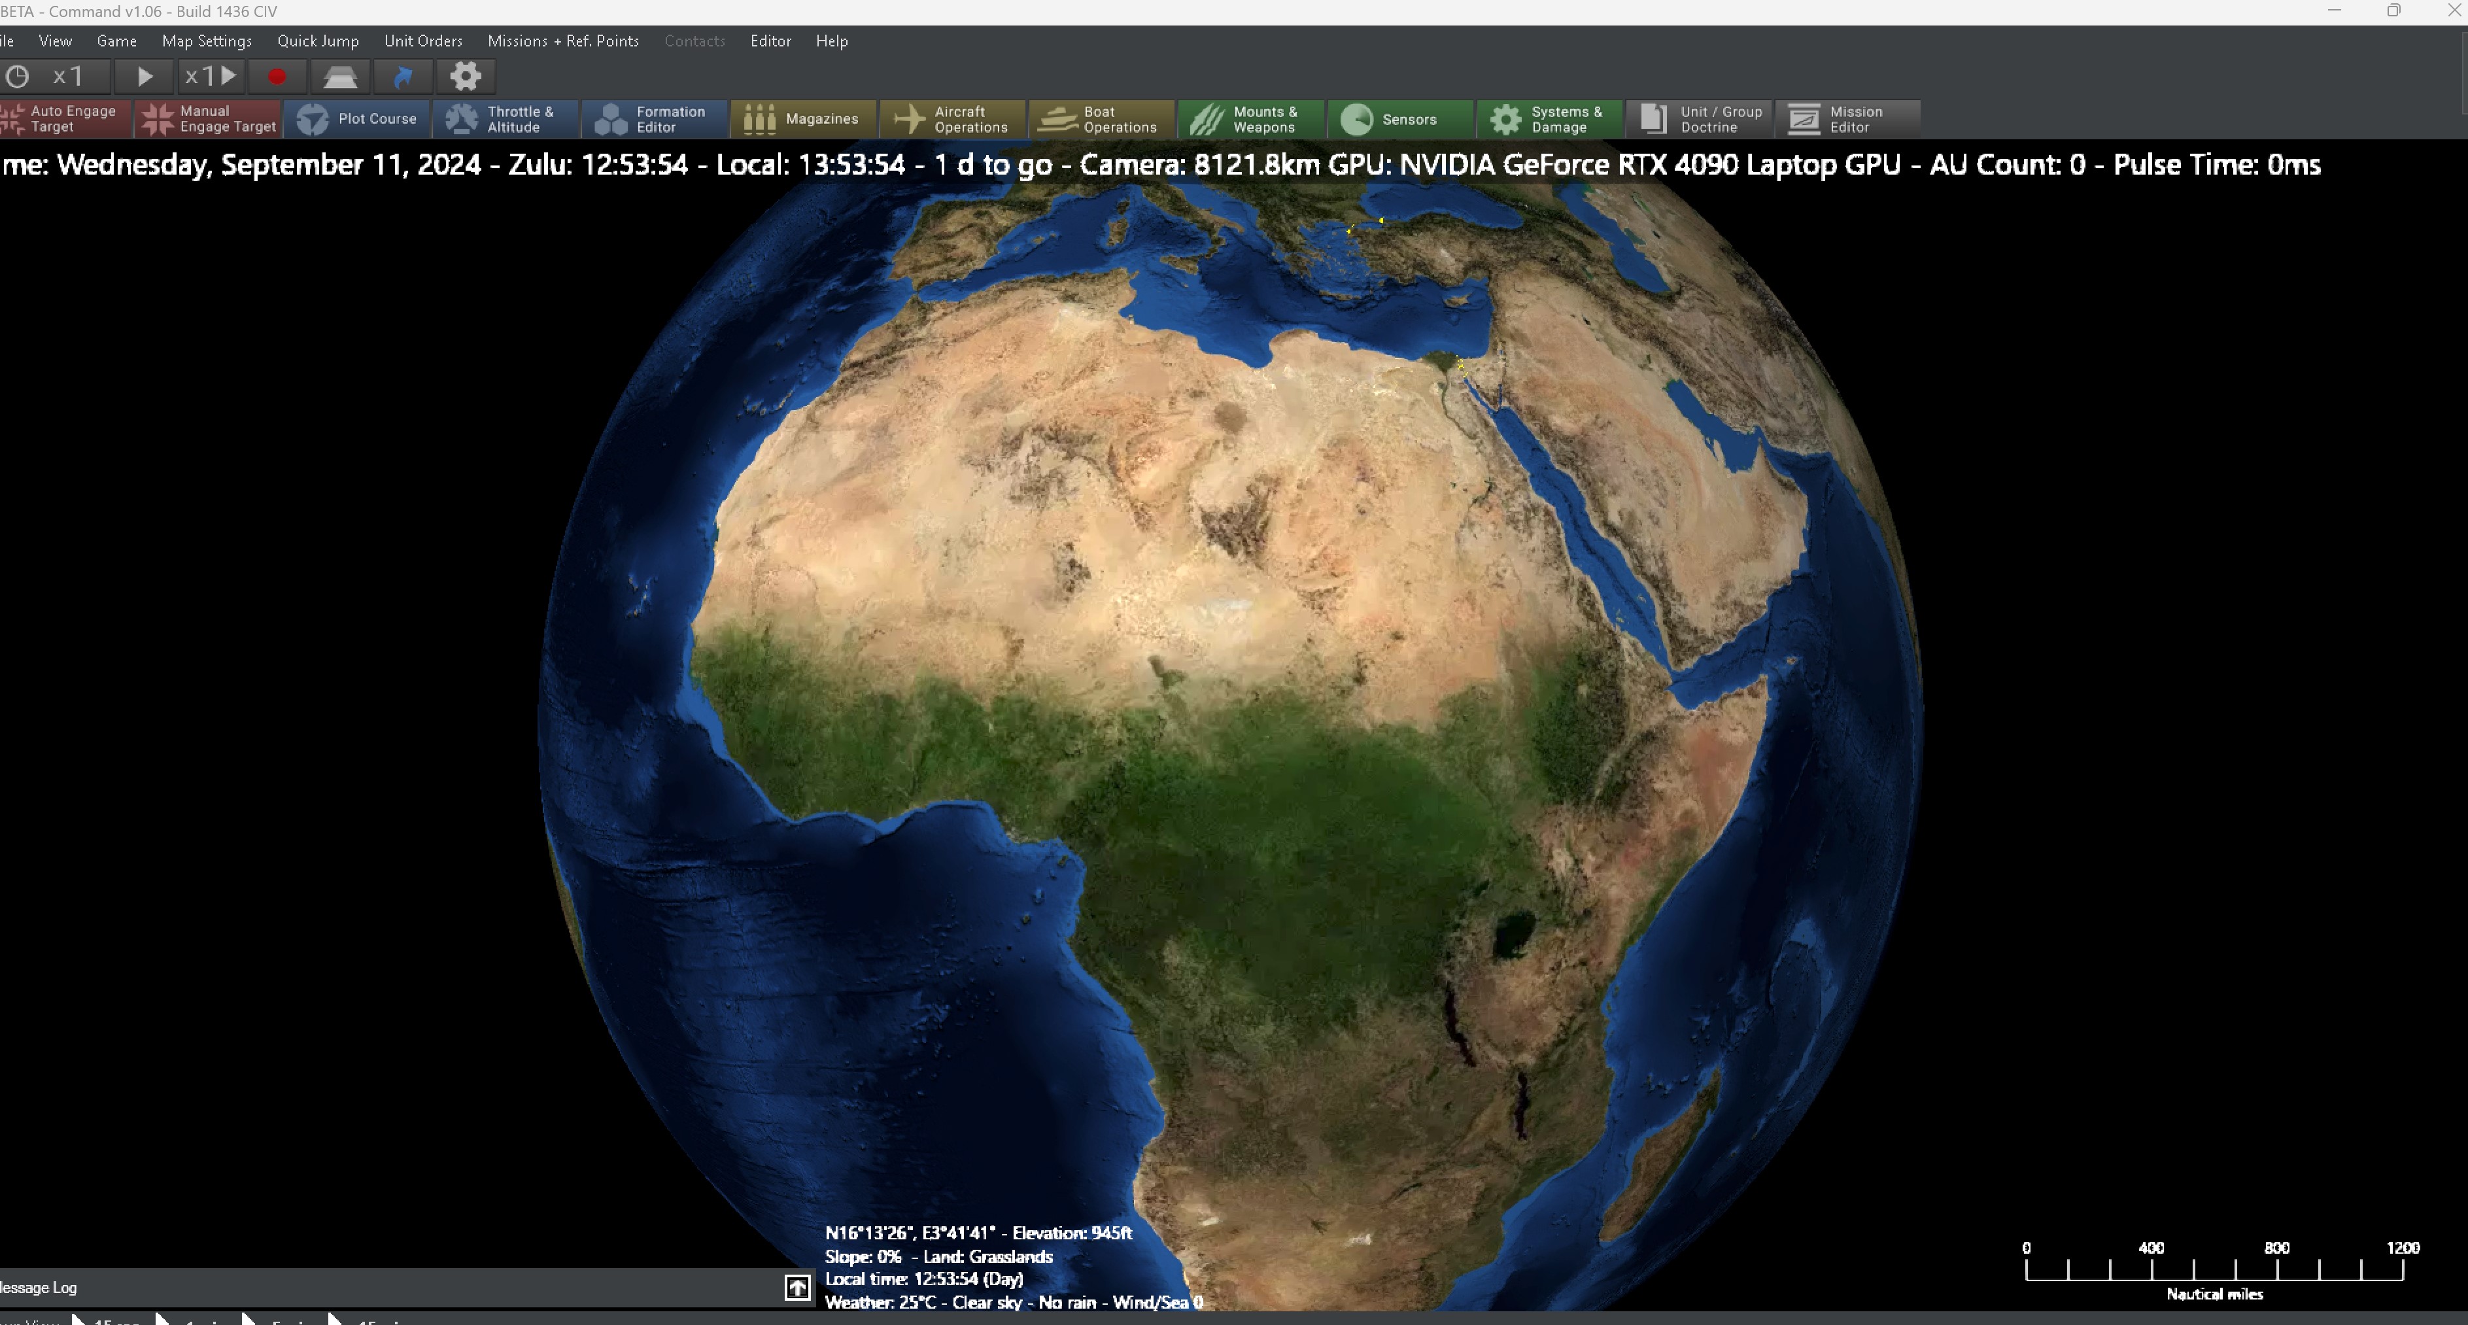Click Manual Engage Target button

208,120
